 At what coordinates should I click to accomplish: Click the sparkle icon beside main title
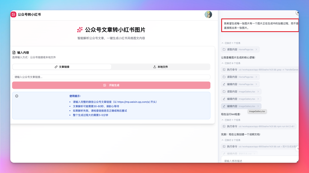pyautogui.click(x=80, y=30)
